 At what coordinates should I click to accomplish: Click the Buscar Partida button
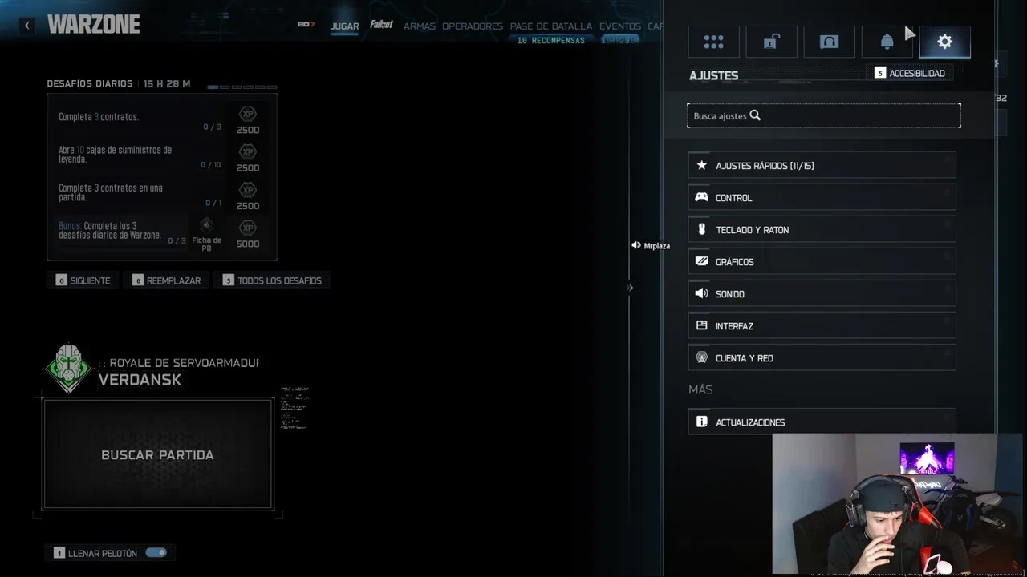157,454
